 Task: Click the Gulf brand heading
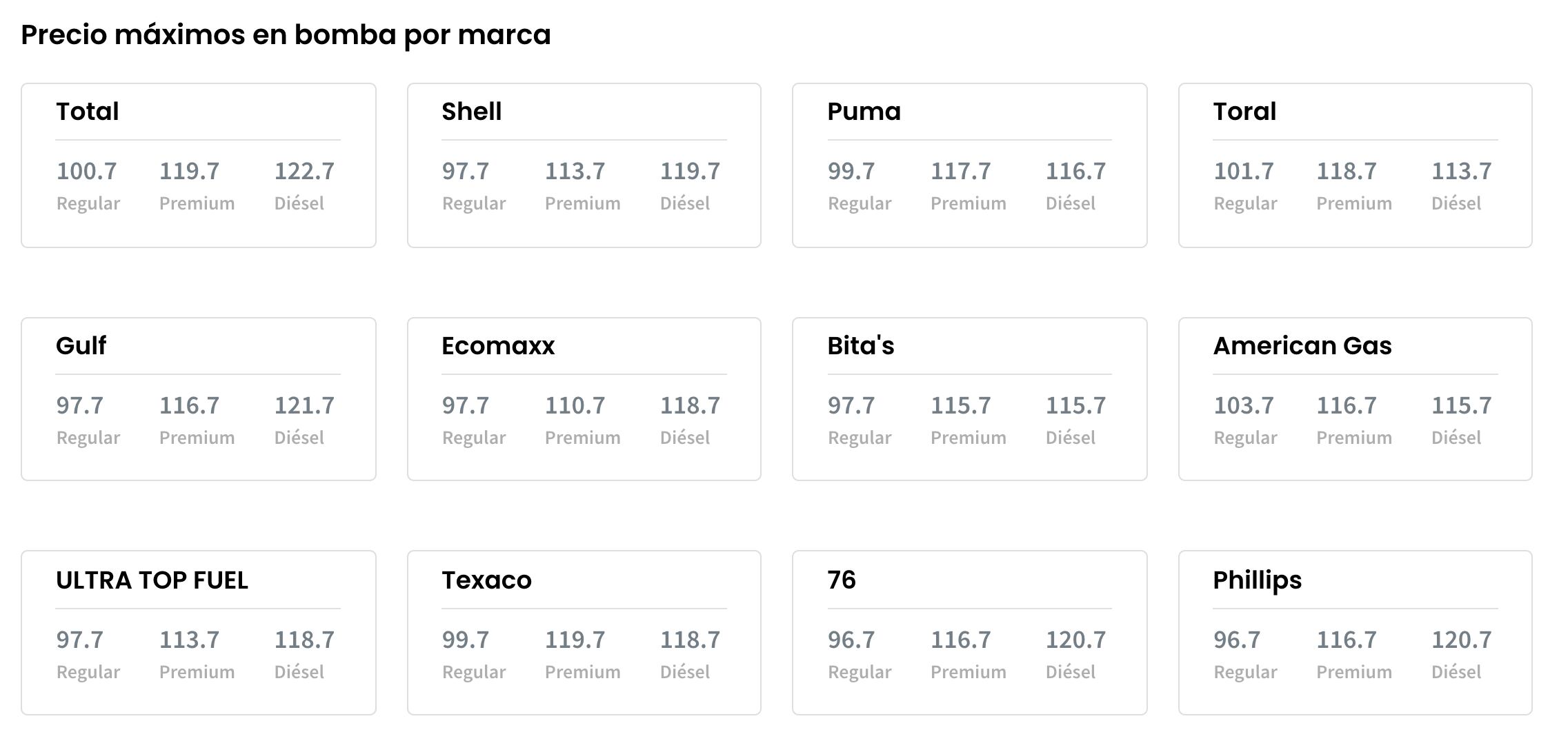coord(81,346)
